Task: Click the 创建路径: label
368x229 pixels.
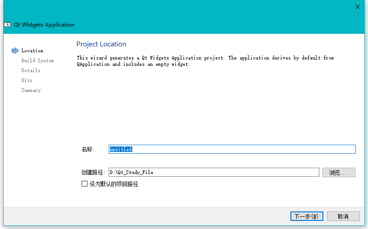Action: coord(93,173)
